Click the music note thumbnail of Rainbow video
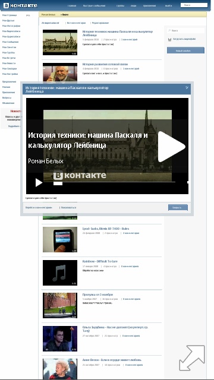The image size is (214, 380). (x=60, y=273)
